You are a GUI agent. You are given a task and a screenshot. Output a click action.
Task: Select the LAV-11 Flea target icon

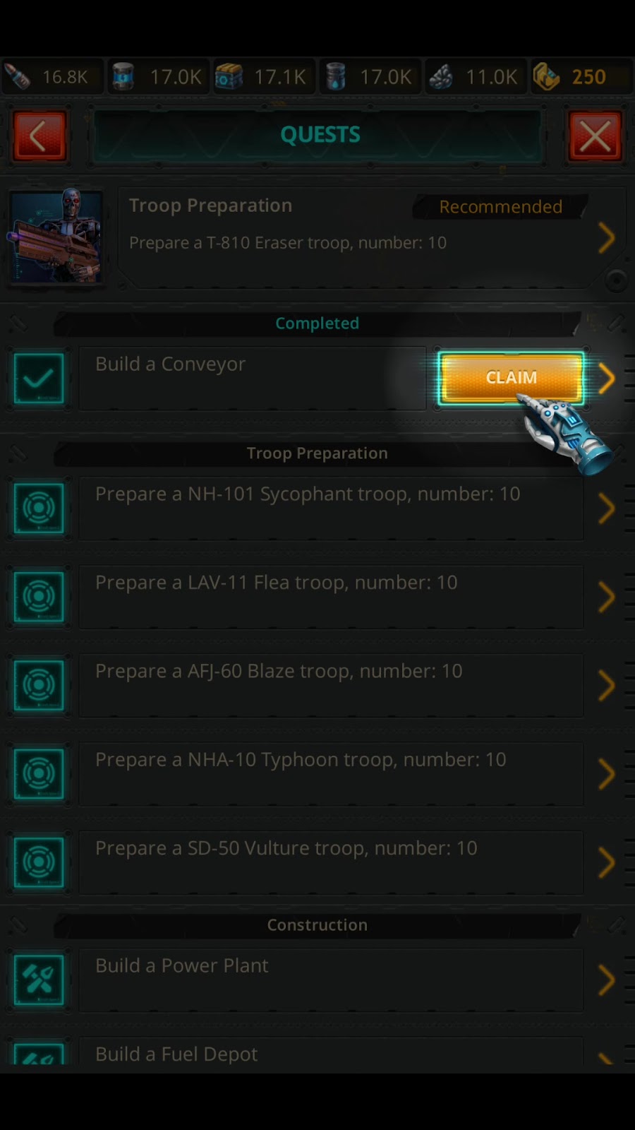(x=39, y=597)
